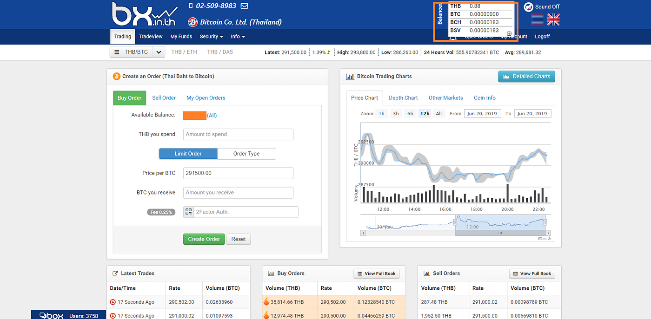
Task: Toggle the Sound Off speaker icon
Action: 528,7
